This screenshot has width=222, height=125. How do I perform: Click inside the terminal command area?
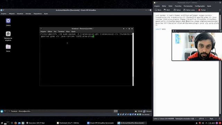coord(86,59)
